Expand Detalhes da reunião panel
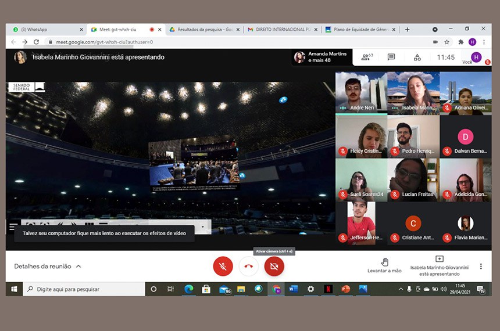 click(x=48, y=266)
